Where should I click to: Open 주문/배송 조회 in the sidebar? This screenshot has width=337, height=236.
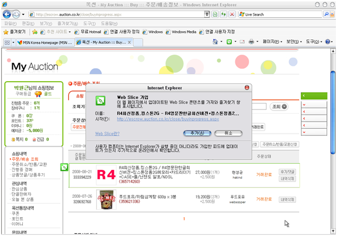[x=25, y=159]
